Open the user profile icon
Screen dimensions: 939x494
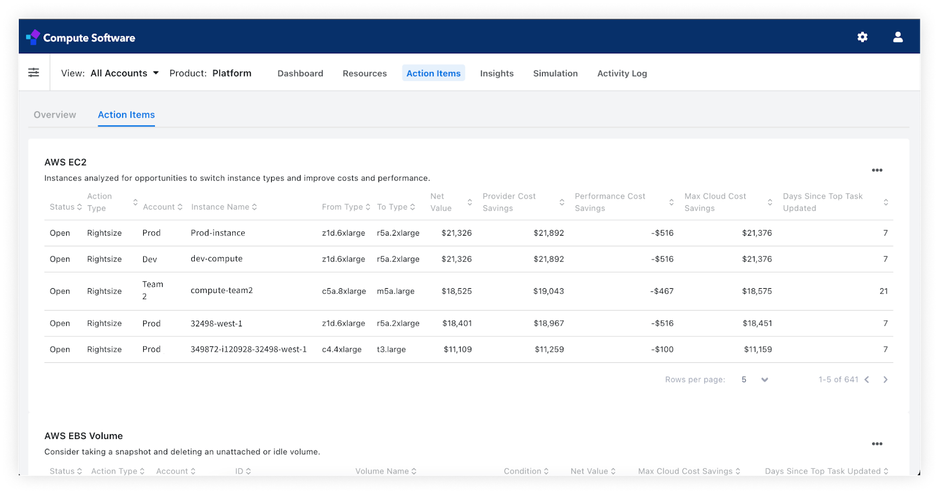coord(898,37)
